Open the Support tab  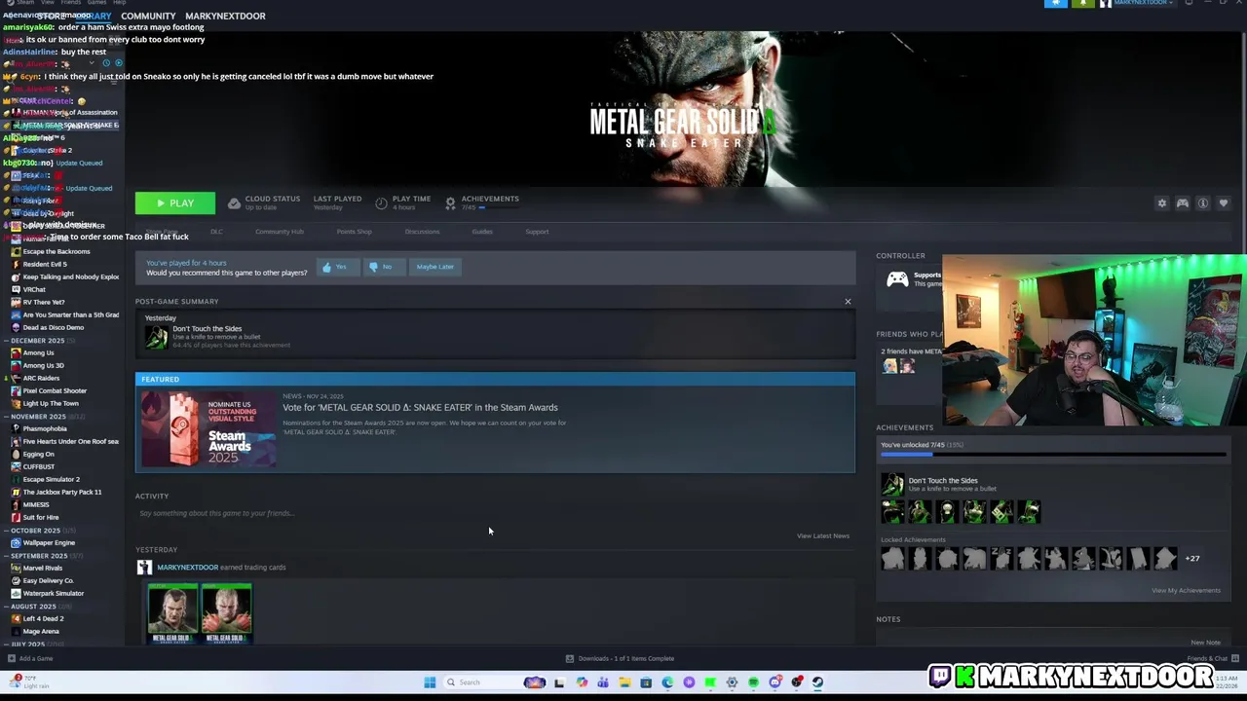coord(537,232)
